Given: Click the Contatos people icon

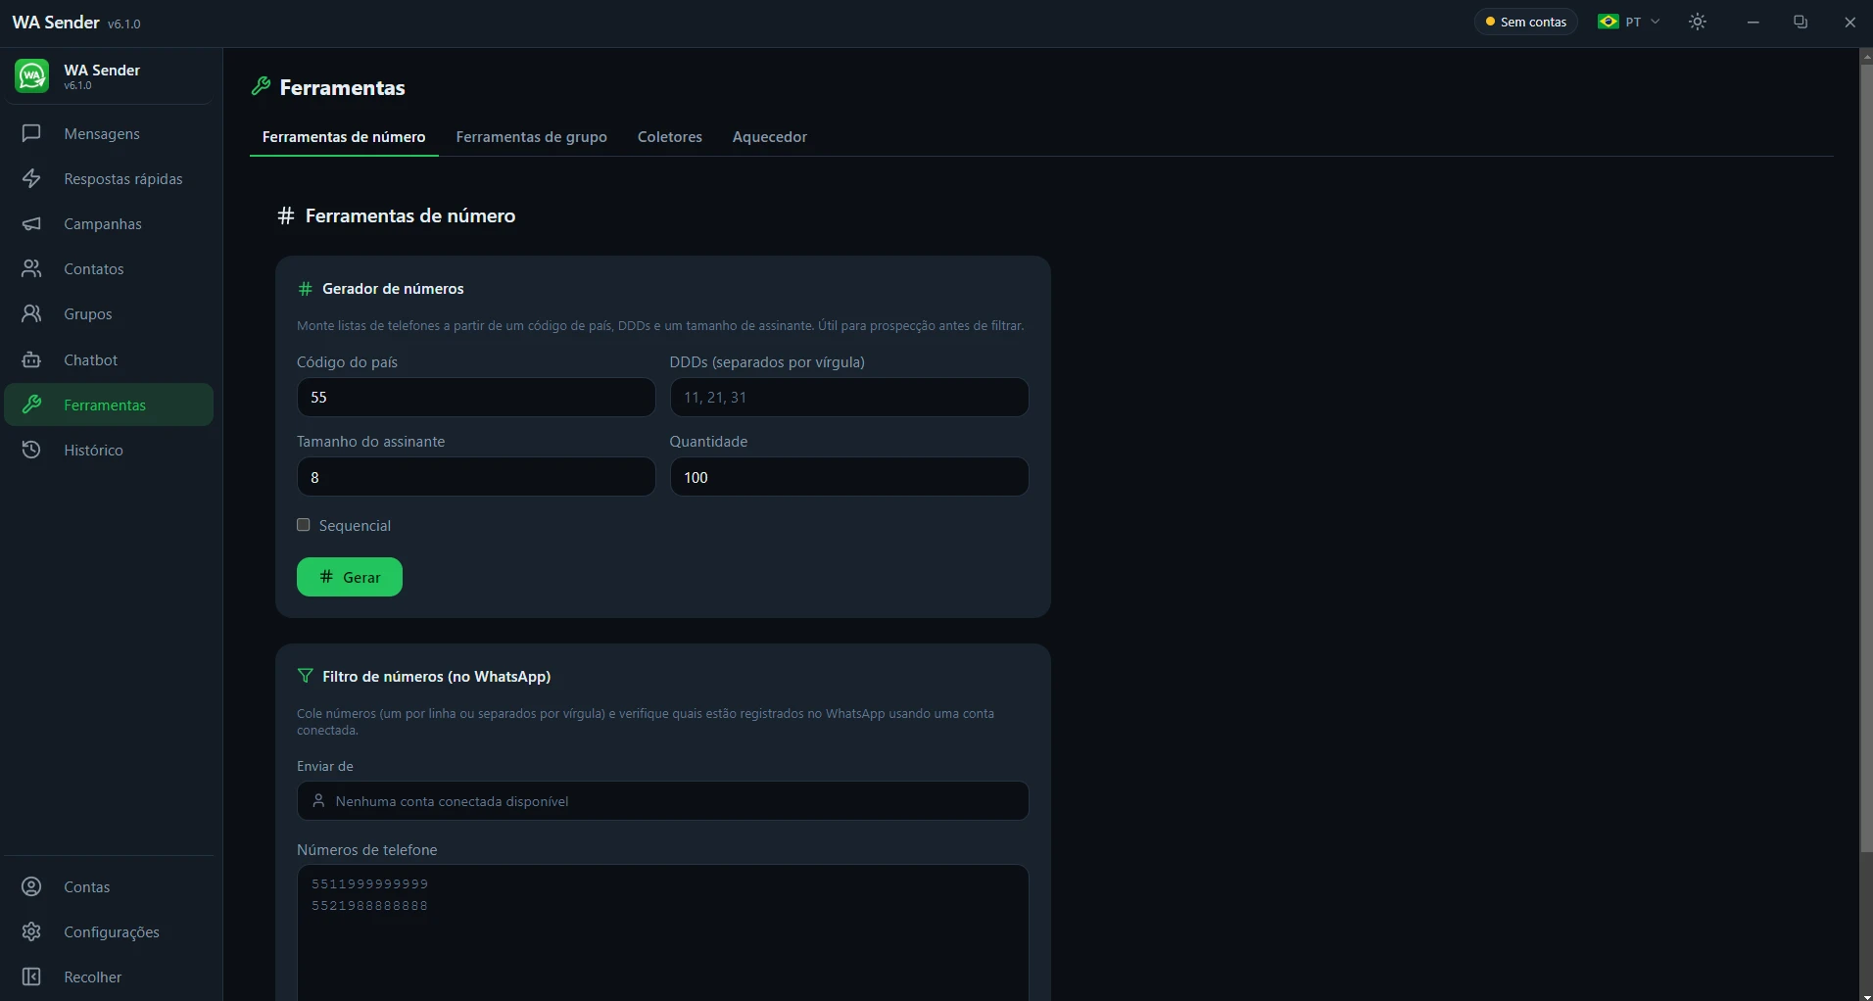Looking at the screenshot, I should pyautogui.click(x=31, y=268).
